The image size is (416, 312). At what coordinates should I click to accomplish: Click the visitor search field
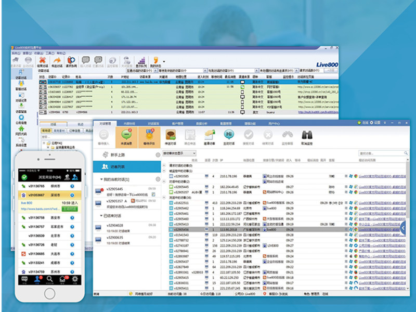click(x=383, y=153)
